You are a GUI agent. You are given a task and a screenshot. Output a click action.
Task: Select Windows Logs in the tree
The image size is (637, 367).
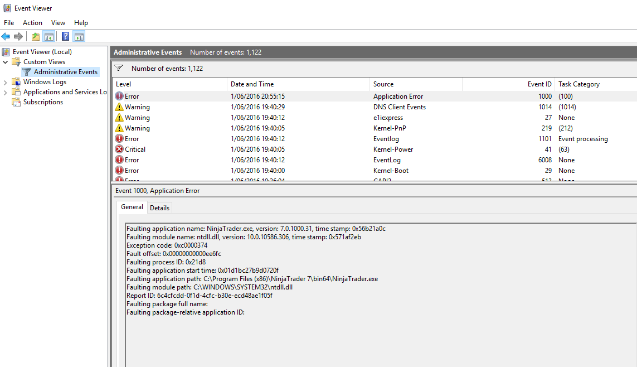click(x=45, y=81)
